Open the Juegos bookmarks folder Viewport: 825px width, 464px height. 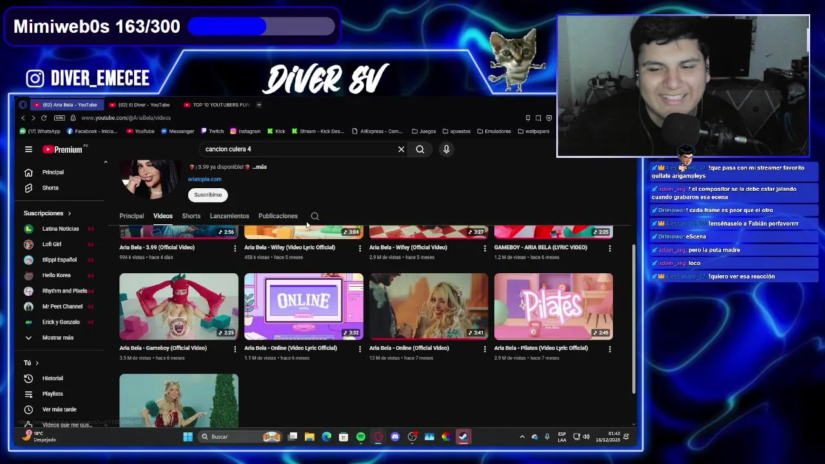(x=424, y=131)
